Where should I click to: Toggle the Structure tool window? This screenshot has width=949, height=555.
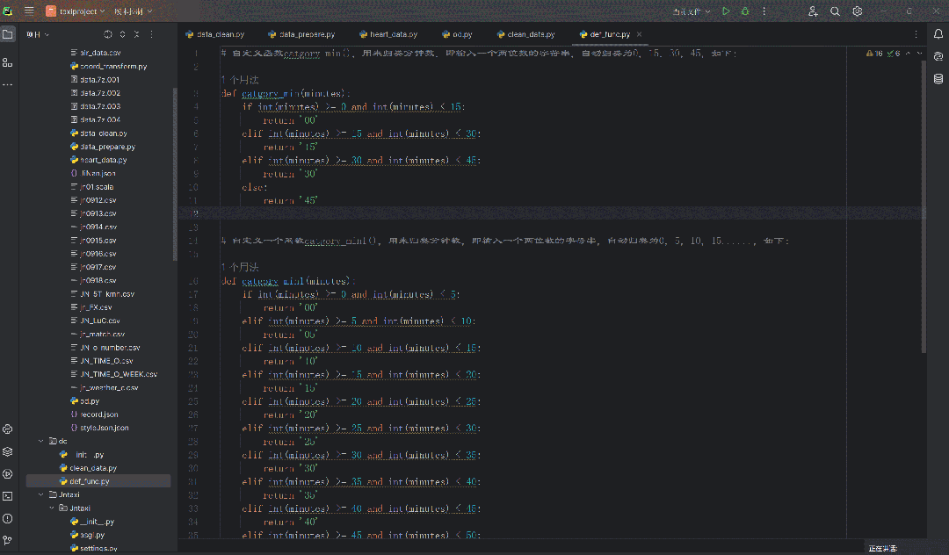[x=8, y=62]
